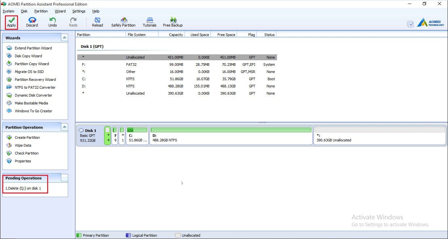Click the Unallocated legend swatch
Image resolution: width=448 pixels, height=239 pixels.
(178, 235)
